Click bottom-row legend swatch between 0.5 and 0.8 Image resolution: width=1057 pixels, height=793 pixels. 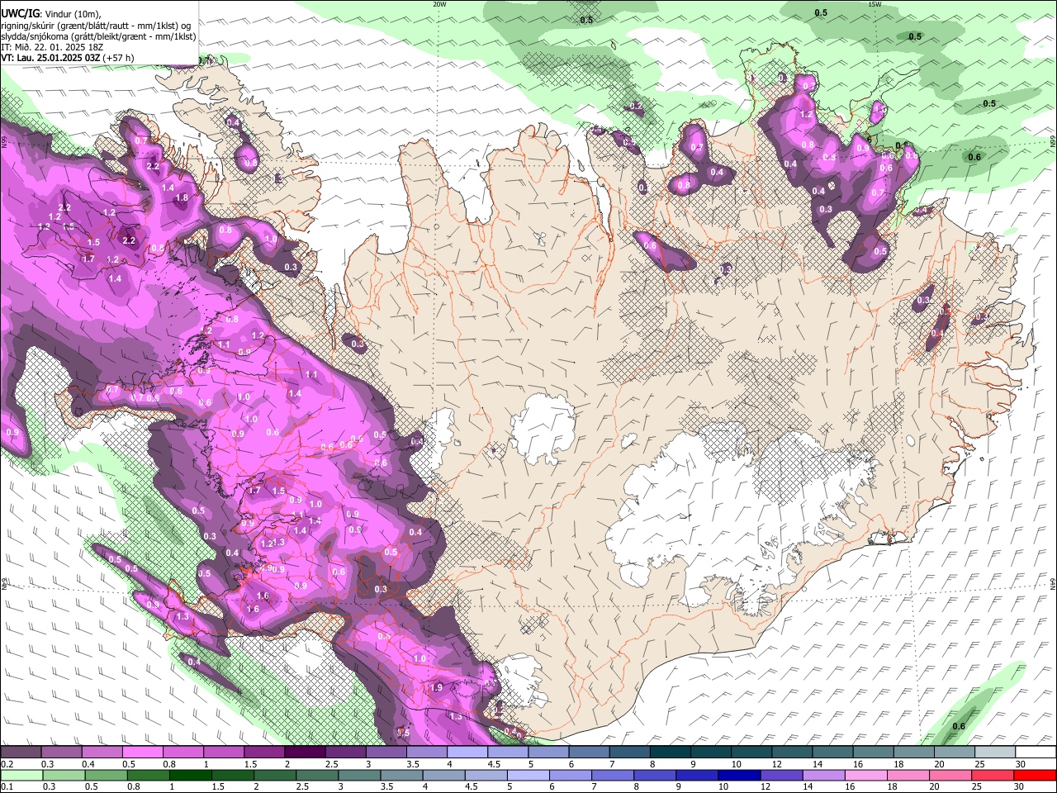(x=106, y=775)
